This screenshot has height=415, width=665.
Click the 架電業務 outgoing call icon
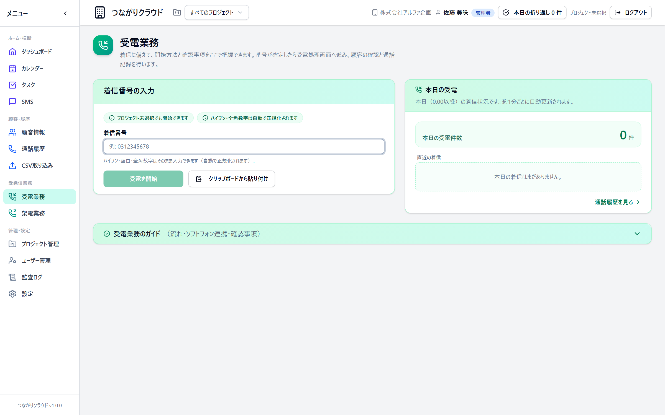coord(12,213)
